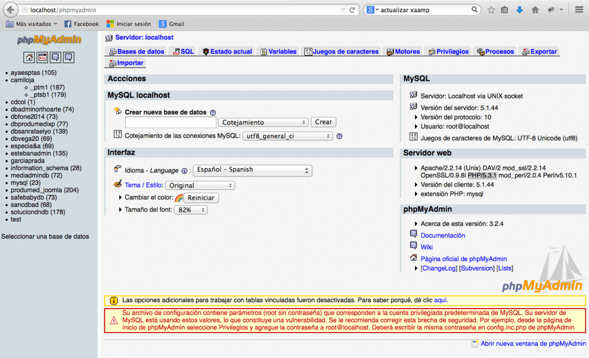The image size is (589, 358).
Task: Open the _ptm1 (187) entry under camiloja
Action: (x=48, y=87)
